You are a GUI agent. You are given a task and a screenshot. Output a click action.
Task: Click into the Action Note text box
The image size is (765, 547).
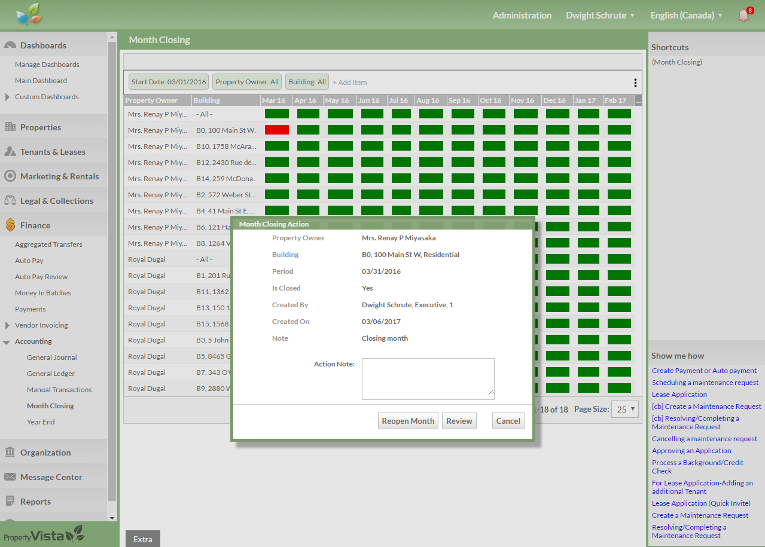tap(428, 378)
